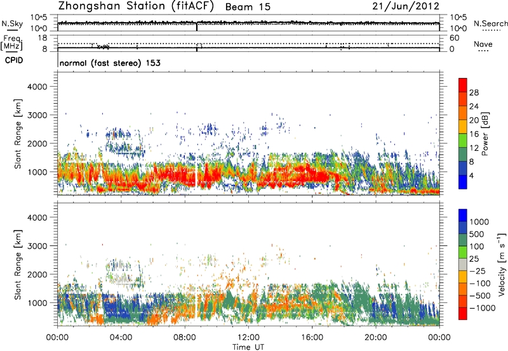Click the 'Beam 15' label
The height and width of the screenshot is (351, 508).
[x=248, y=7]
